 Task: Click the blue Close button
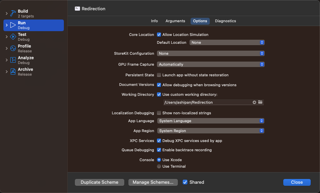point(297,182)
